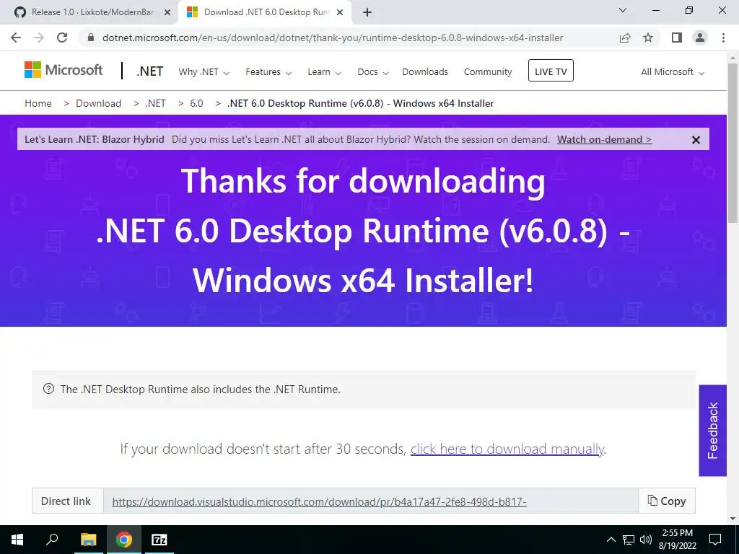Bookmark this page with the star

click(x=648, y=38)
